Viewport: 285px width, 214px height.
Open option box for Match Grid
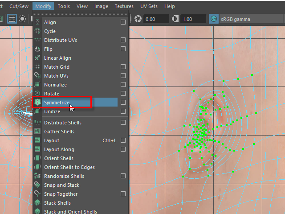pos(123,67)
